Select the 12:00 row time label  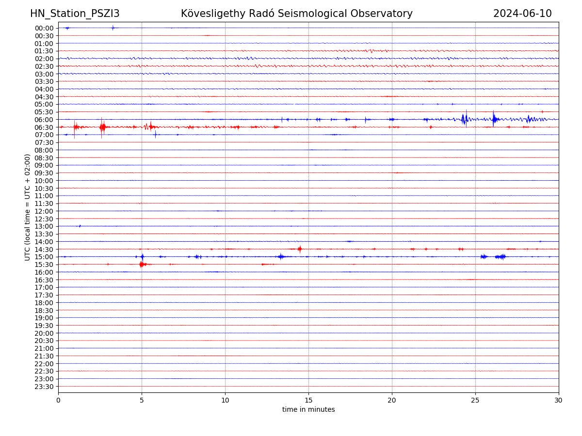44,211
